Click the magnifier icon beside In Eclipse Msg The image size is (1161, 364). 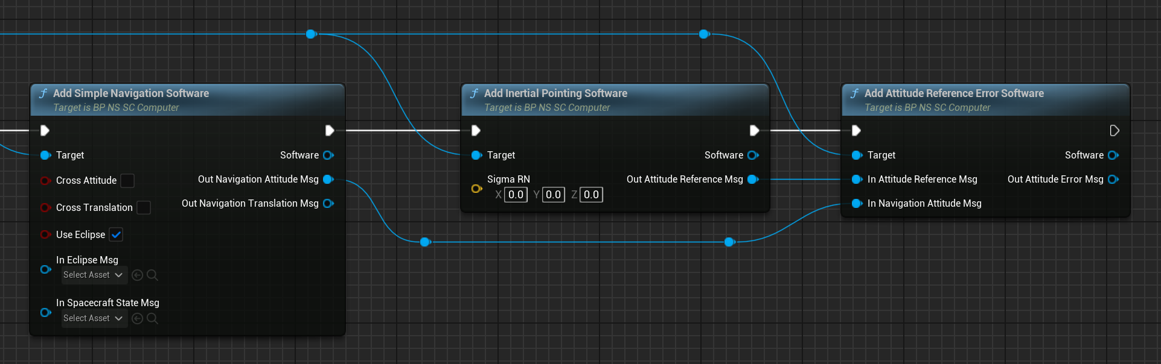tap(152, 275)
